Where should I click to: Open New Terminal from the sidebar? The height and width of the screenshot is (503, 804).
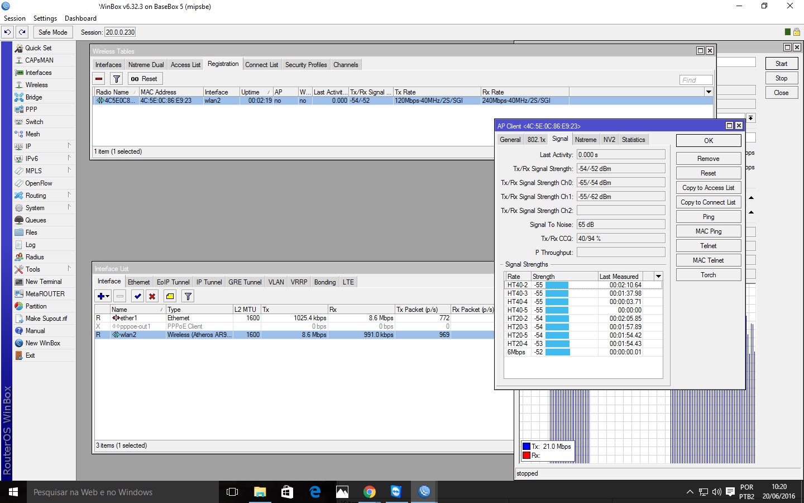(x=44, y=282)
